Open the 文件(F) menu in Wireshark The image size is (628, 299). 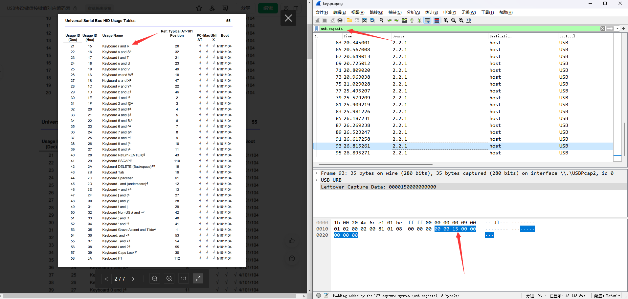click(322, 12)
